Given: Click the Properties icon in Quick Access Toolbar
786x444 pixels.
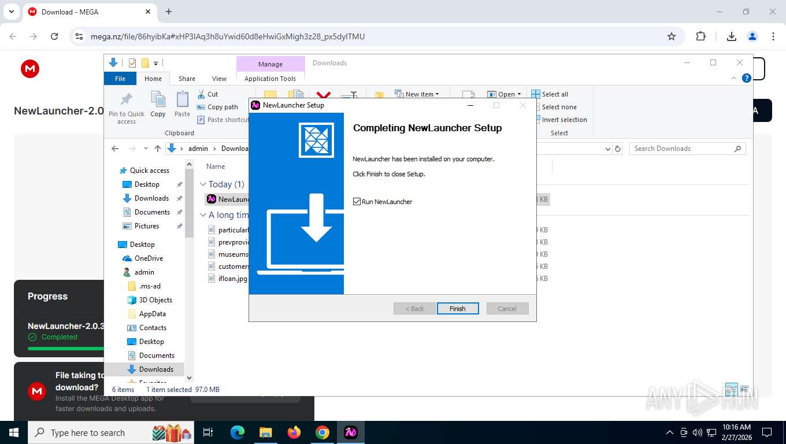Looking at the screenshot, I should pos(132,63).
